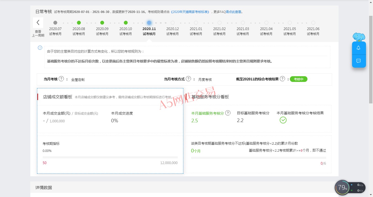Select the 2020.07 timeline month

click(x=55, y=23)
